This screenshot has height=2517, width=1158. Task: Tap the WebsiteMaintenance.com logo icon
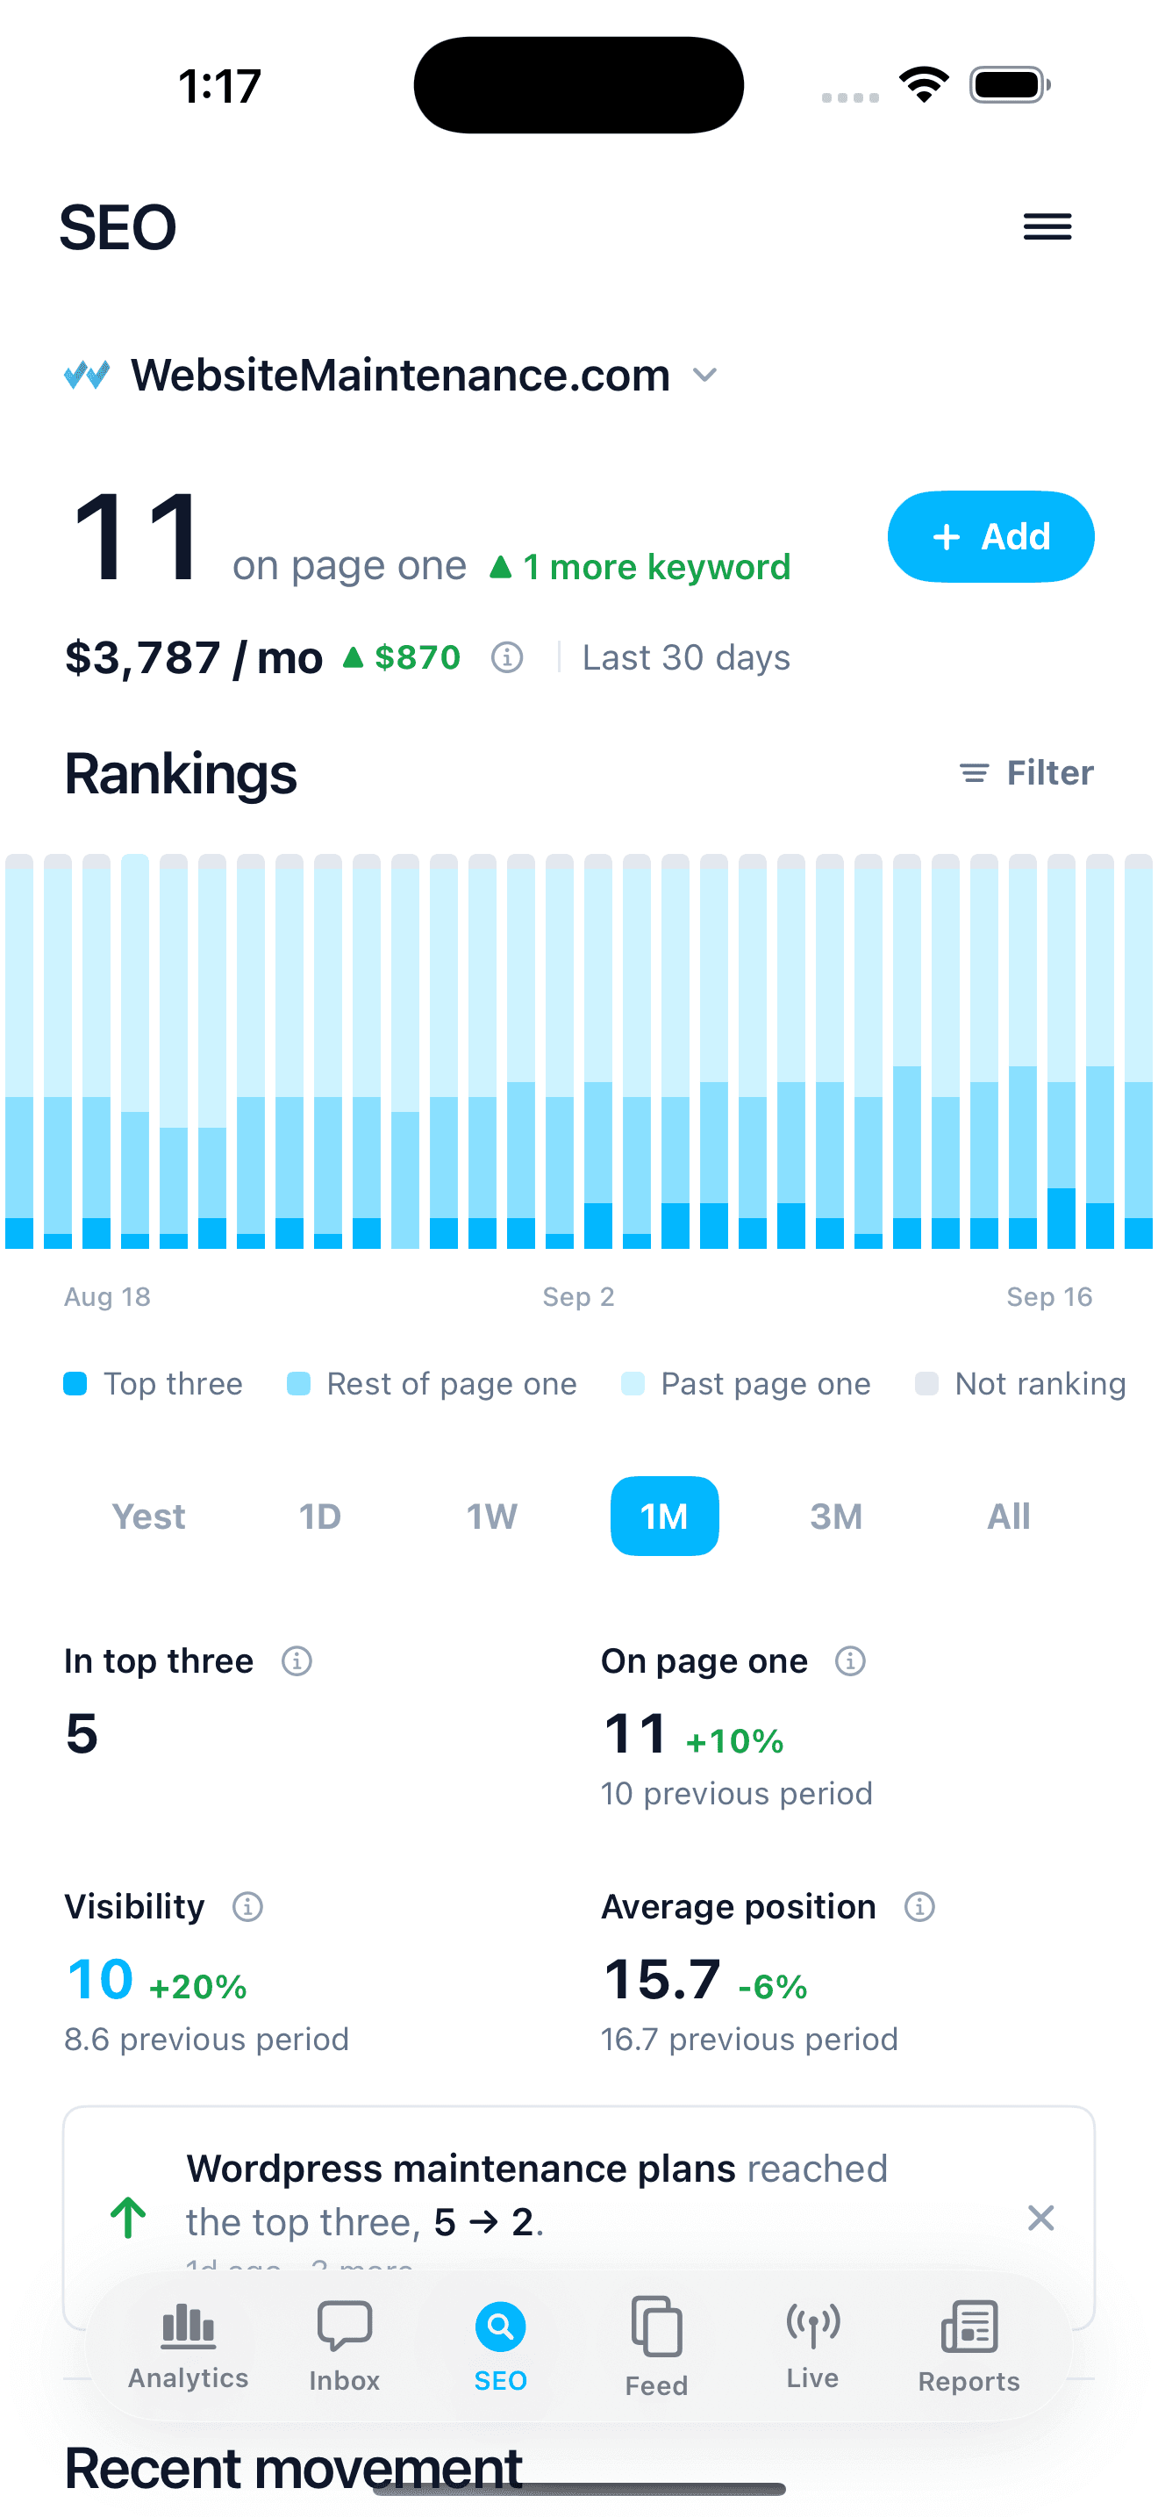point(87,376)
